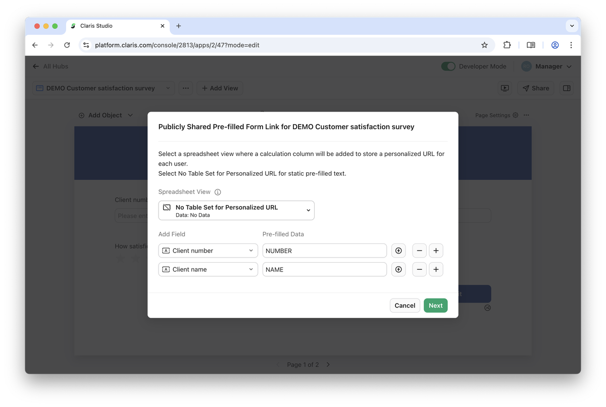Open the Client number field dropdown
The image size is (606, 407).
pos(208,251)
